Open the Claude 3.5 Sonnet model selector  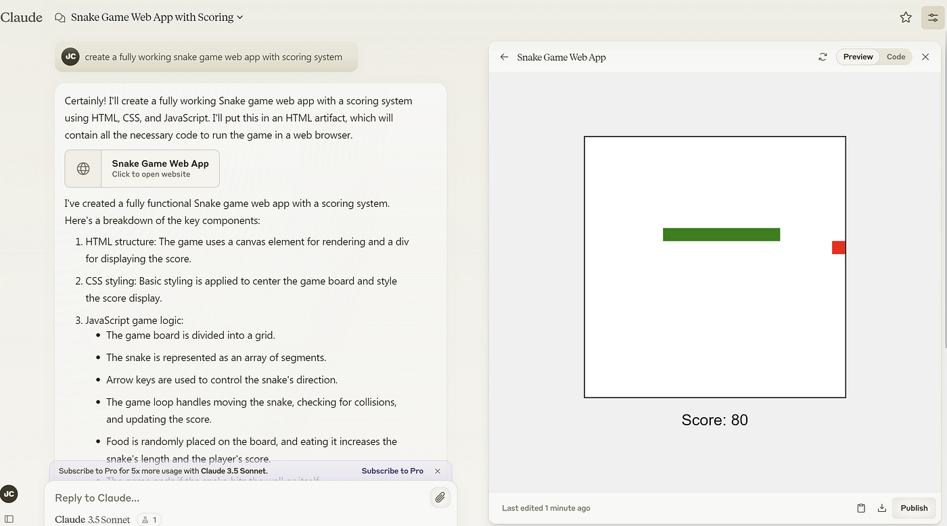pyautogui.click(x=93, y=520)
